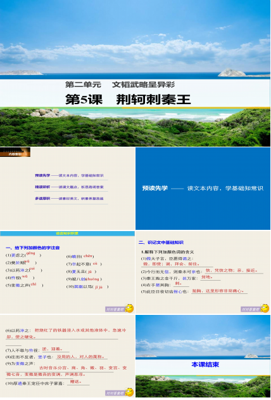
Task: Click item (1)更虑之 pronunciation entry
Action: coord(23,255)
